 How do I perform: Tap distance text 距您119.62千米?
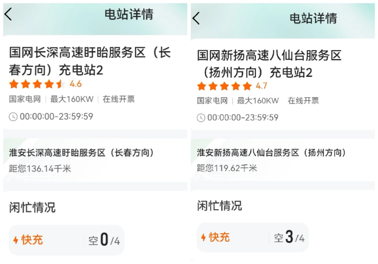(227, 168)
